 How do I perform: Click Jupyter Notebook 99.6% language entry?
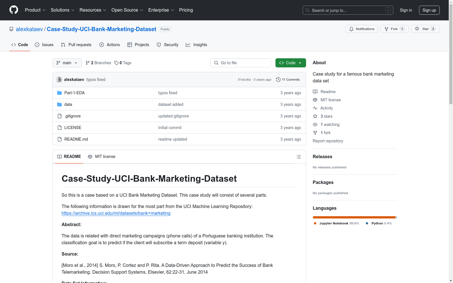[x=336, y=223]
